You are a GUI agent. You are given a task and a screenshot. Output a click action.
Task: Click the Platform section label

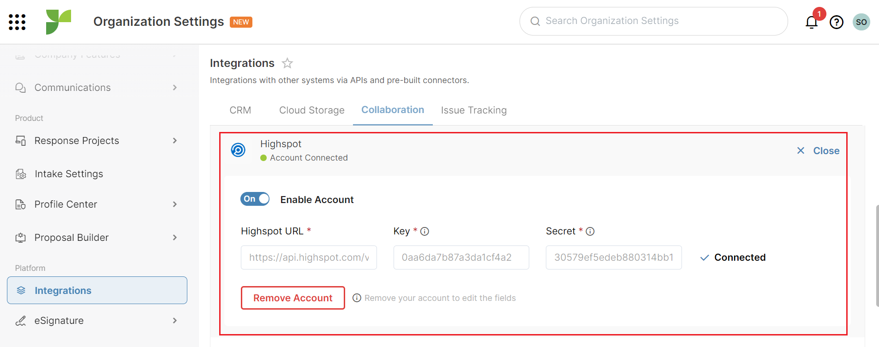click(30, 268)
